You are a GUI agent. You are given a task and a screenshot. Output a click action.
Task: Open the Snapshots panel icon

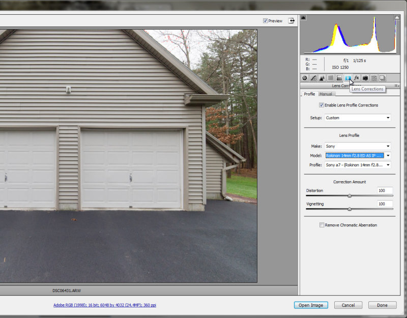pos(383,78)
